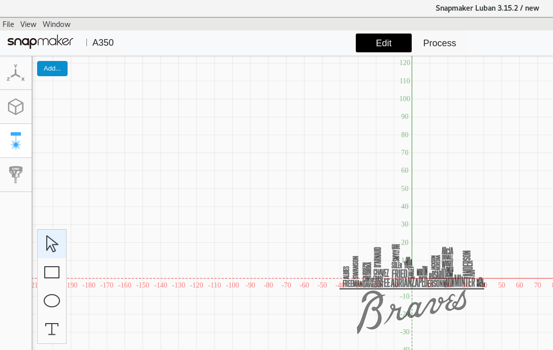Open the Window menu
553x350 pixels.
(56, 24)
